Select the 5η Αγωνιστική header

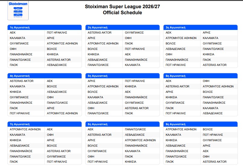tap(123, 76)
